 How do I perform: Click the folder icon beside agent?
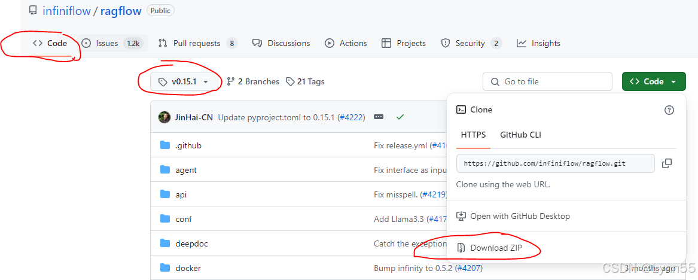pyautogui.click(x=165, y=169)
